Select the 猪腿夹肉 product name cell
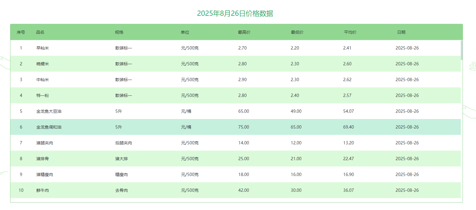The image size is (476, 210). [45, 143]
